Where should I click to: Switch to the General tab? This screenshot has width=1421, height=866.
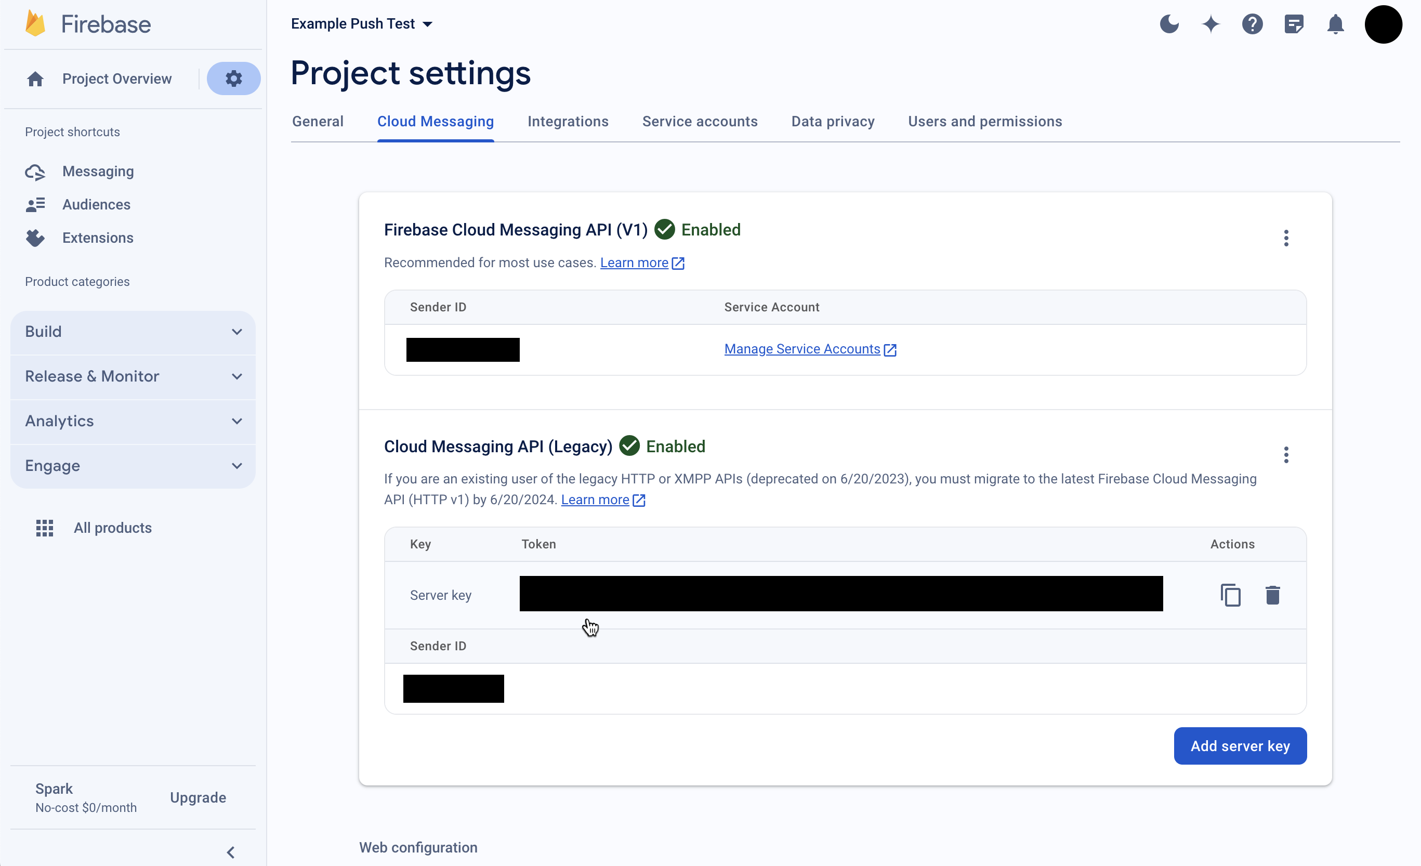click(x=318, y=121)
